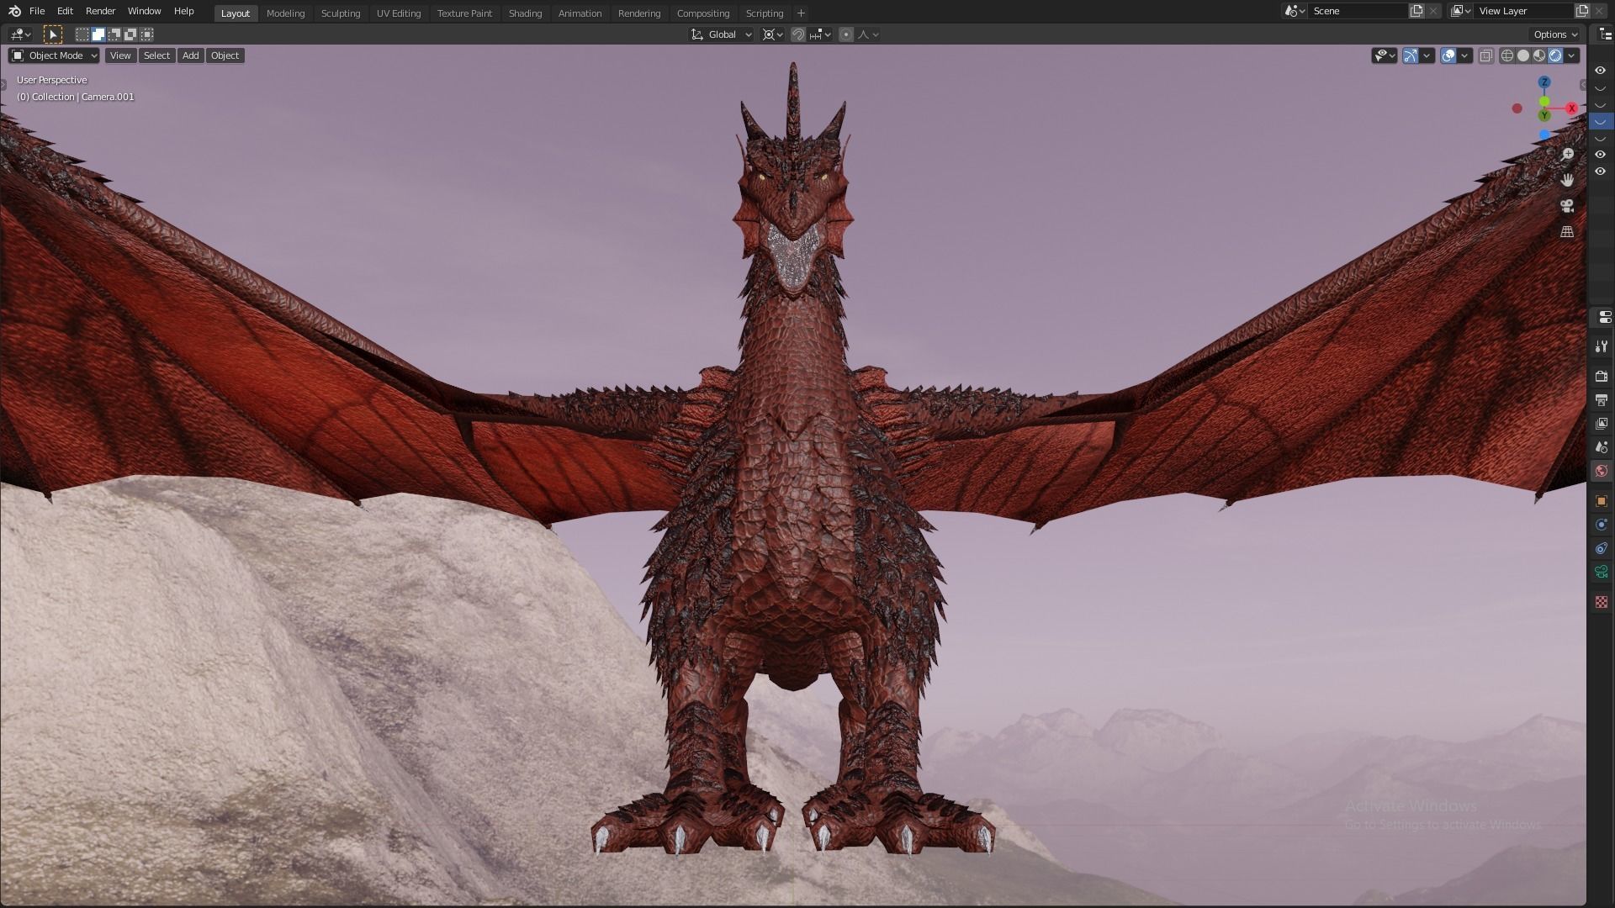Open the Active Tool wrench properties tab
This screenshot has height=908, width=1615.
pos(1602,346)
